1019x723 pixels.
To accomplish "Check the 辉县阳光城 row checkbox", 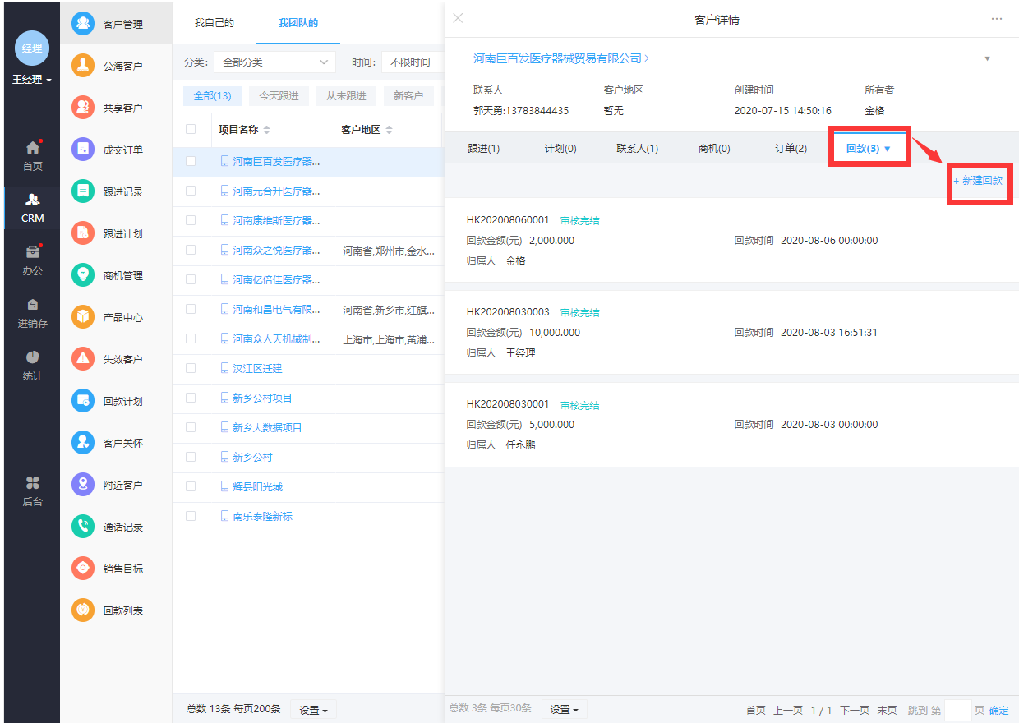I will coord(191,486).
